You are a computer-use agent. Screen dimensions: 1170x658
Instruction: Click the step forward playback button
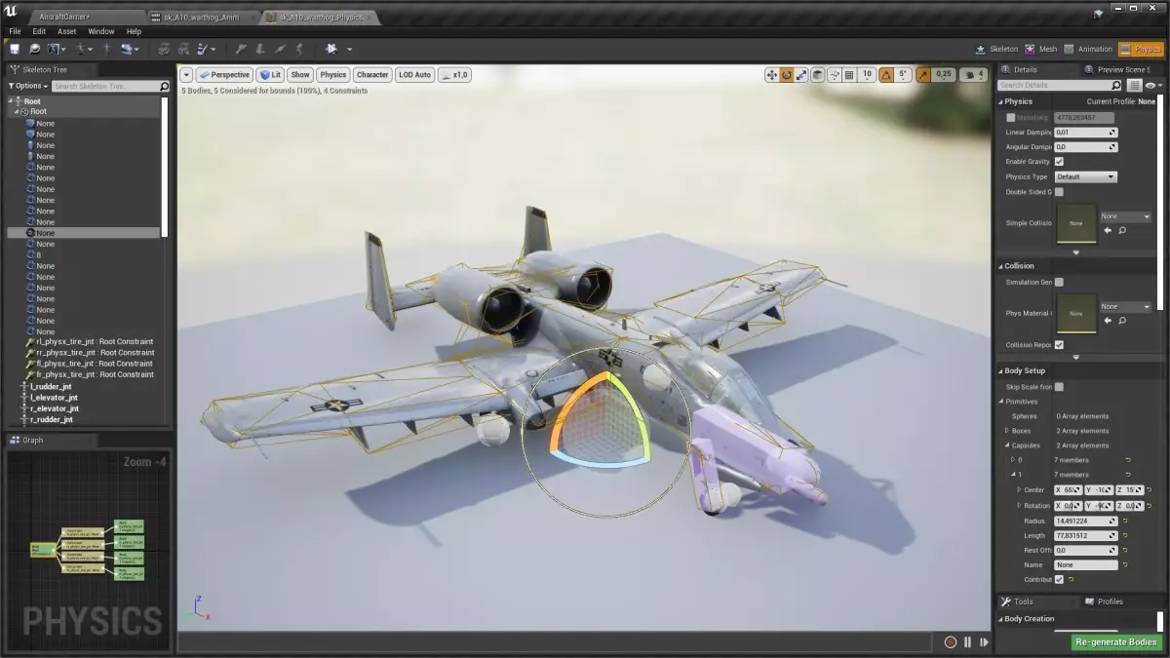point(984,641)
